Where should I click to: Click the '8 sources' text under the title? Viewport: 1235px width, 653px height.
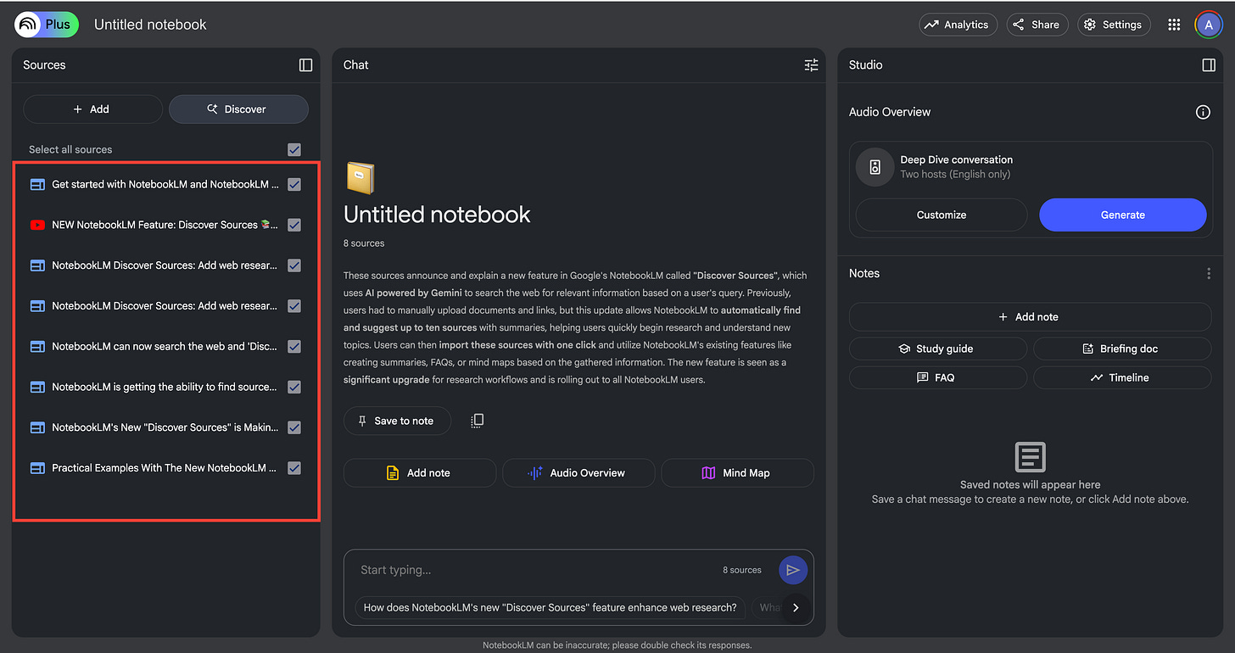pos(364,243)
